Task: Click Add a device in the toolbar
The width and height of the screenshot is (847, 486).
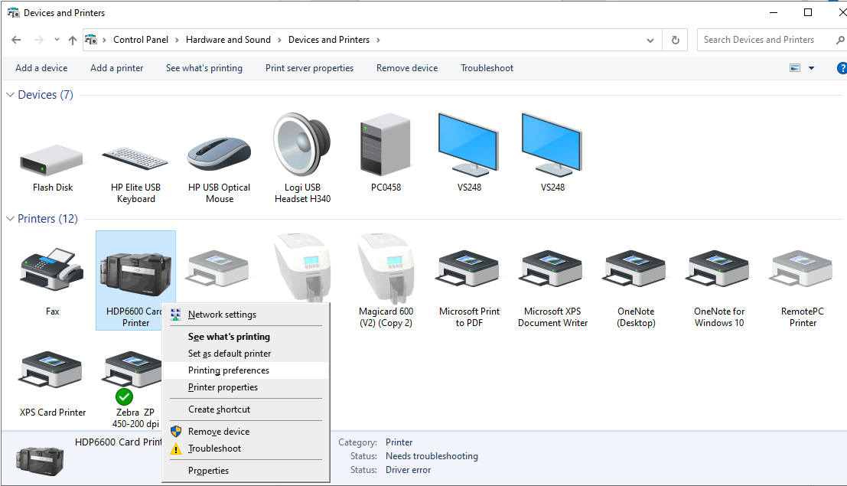Action: click(x=41, y=68)
